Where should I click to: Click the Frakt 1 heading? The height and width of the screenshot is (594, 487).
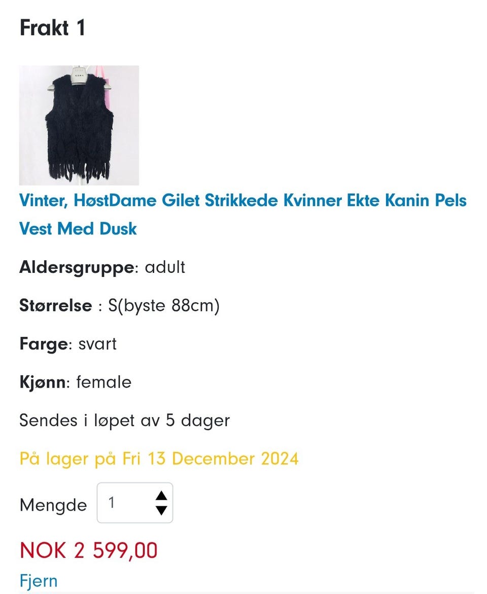53,28
